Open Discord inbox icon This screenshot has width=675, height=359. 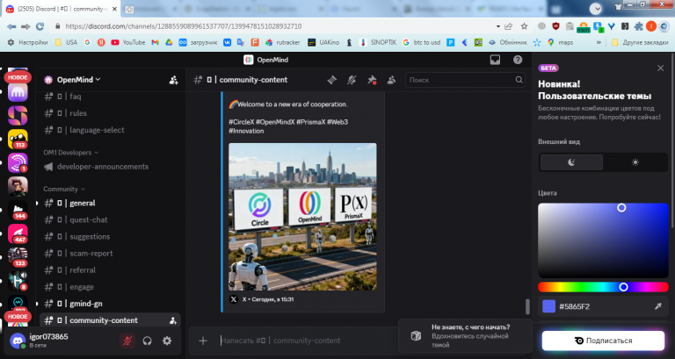click(x=495, y=60)
